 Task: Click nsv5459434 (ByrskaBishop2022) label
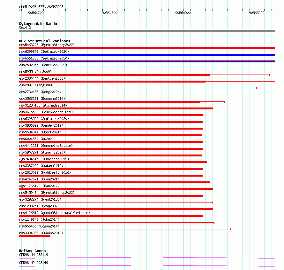point(47,193)
